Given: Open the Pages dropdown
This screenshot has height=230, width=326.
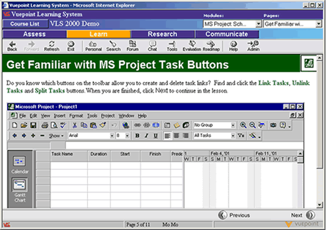Looking at the screenshot, I should pyautogui.click(x=319, y=24).
